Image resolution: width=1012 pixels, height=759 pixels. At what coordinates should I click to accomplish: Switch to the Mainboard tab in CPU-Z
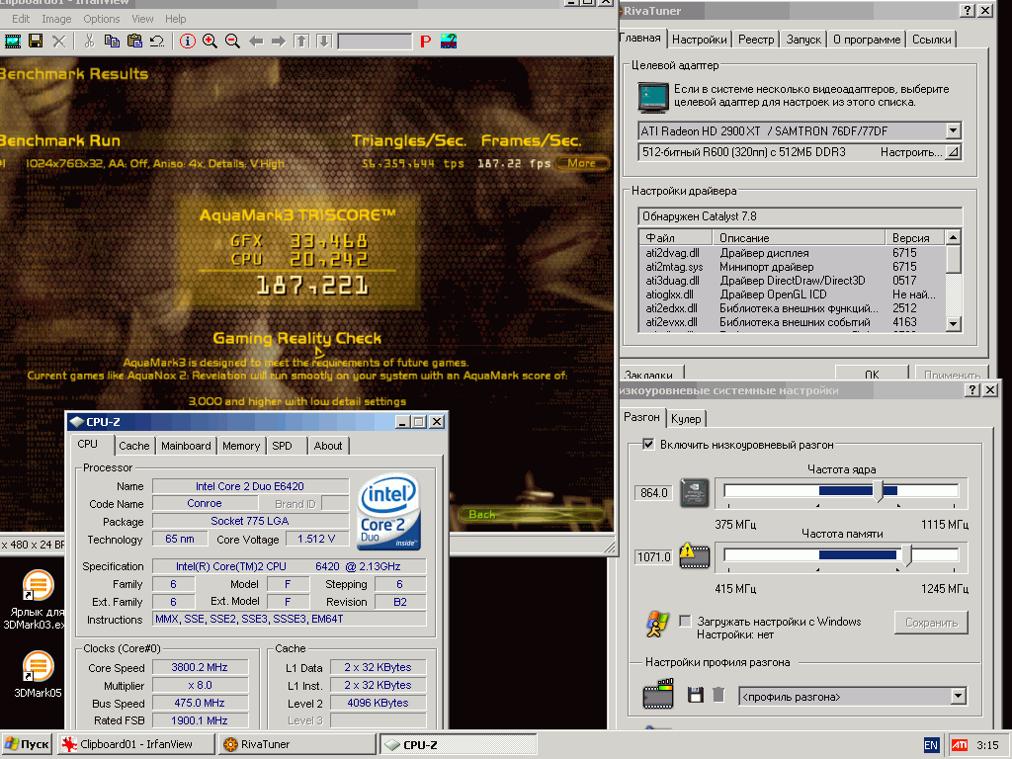186,446
